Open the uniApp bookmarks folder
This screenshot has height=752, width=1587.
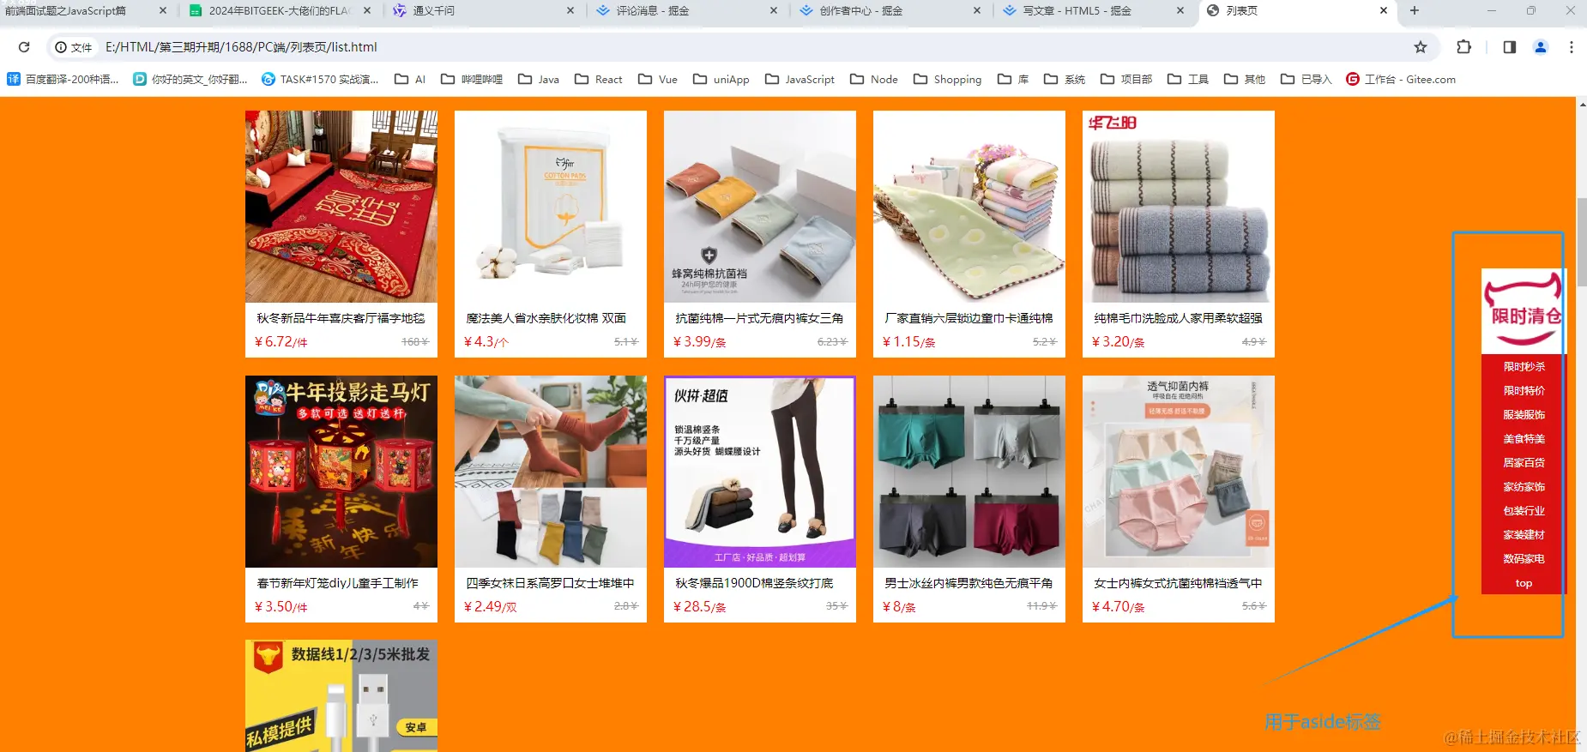(721, 79)
